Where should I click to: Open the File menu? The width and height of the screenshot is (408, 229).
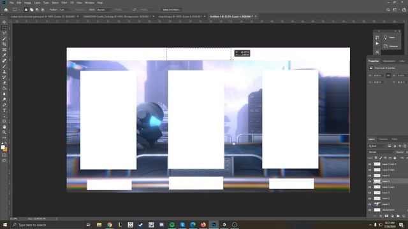[11, 3]
